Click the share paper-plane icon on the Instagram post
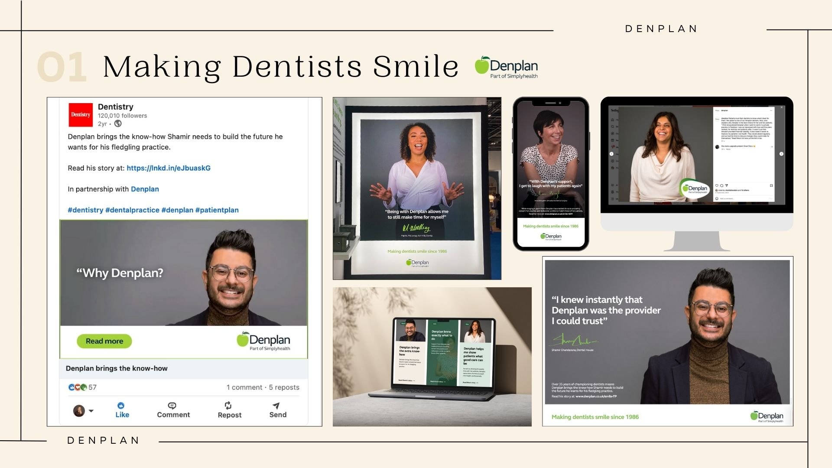832x468 pixels. pos(726,185)
